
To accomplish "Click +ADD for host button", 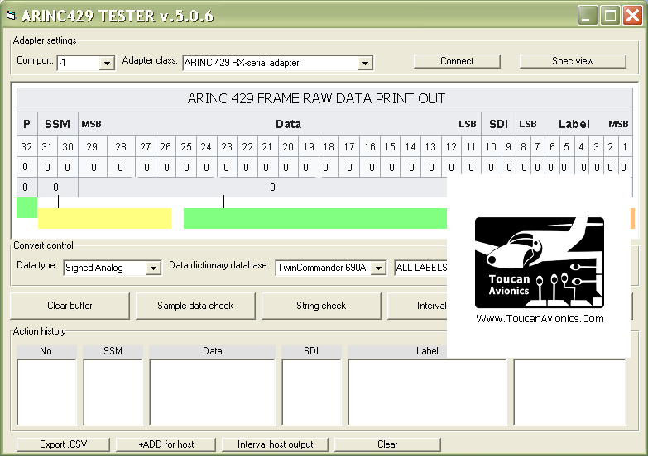I will click(166, 444).
